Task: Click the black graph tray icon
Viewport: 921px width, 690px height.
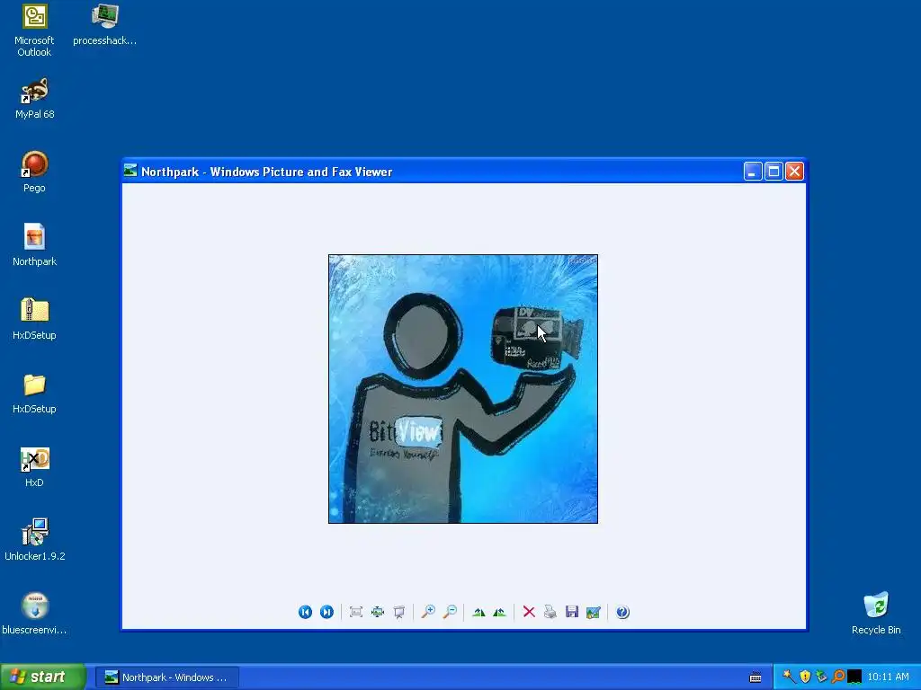Action: (854, 677)
